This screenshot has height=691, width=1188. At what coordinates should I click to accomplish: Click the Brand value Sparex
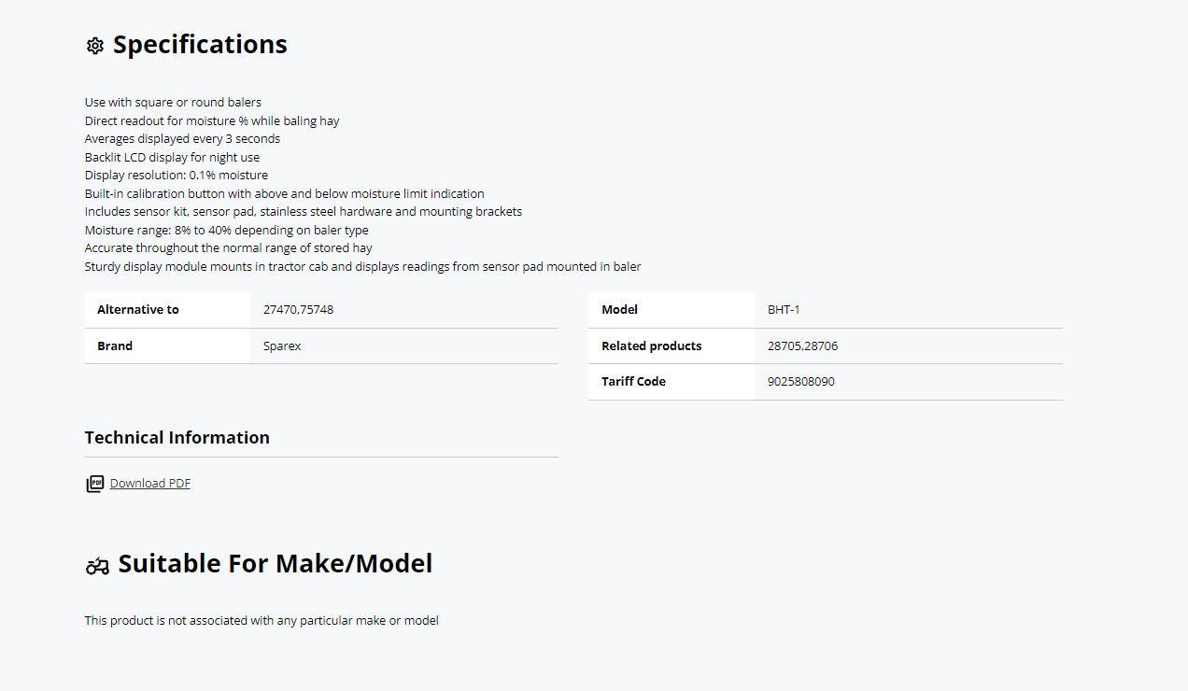pyautogui.click(x=282, y=346)
